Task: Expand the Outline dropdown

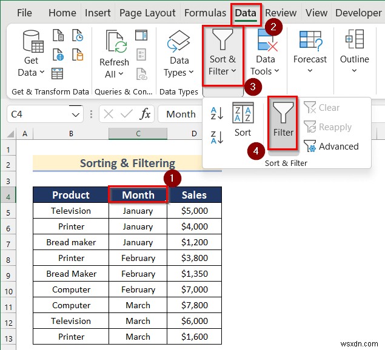Action: 354,52
